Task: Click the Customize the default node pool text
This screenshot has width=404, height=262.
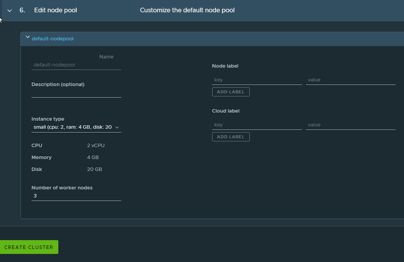Action: [x=187, y=10]
